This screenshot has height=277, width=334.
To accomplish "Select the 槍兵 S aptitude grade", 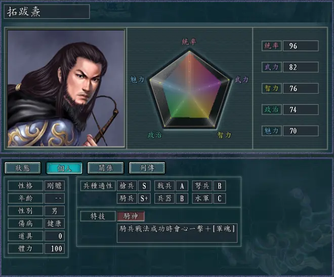I will click(x=144, y=186).
